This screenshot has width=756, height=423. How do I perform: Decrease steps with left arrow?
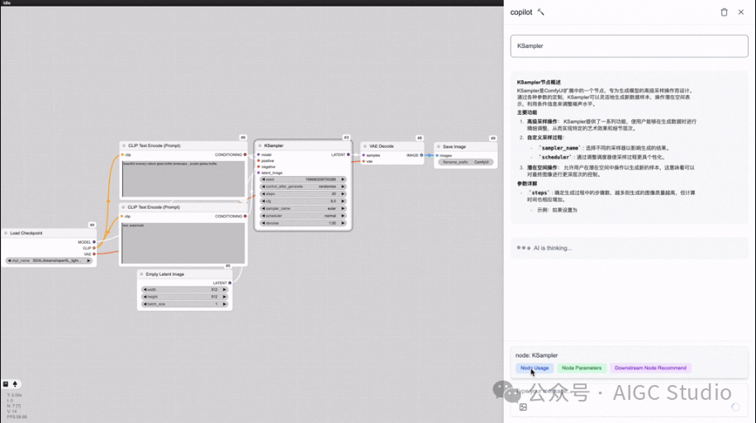click(264, 194)
